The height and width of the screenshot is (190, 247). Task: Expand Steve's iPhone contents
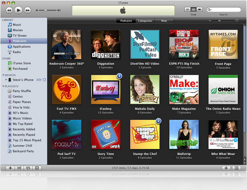(x=6, y=80)
